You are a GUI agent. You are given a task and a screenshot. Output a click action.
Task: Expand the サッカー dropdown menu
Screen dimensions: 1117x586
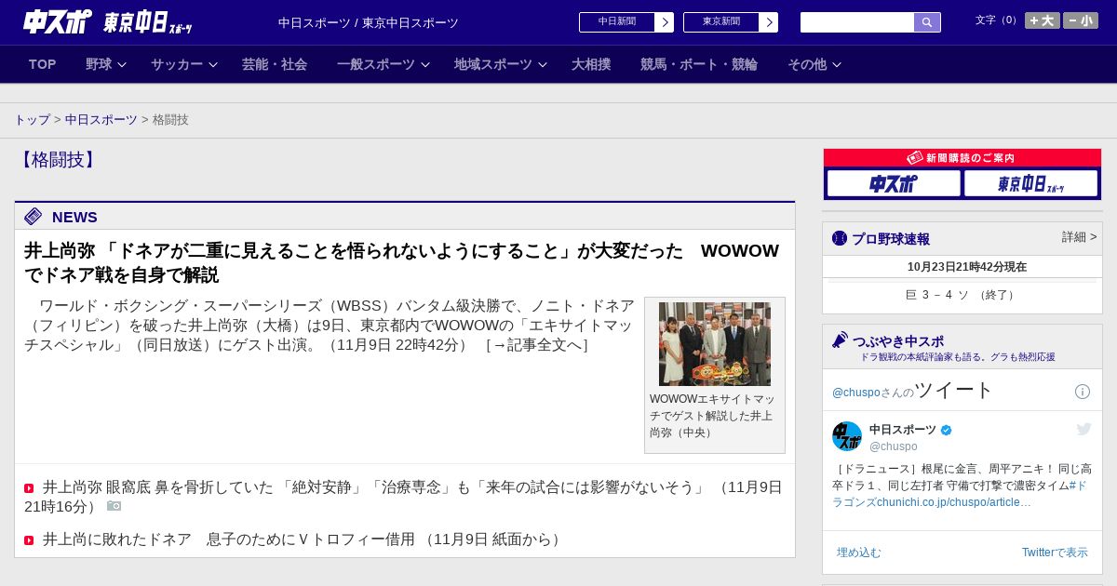pos(184,64)
